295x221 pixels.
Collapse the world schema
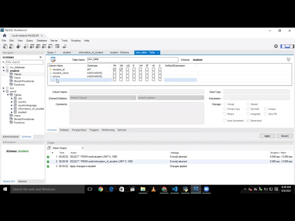(x=4, y=92)
